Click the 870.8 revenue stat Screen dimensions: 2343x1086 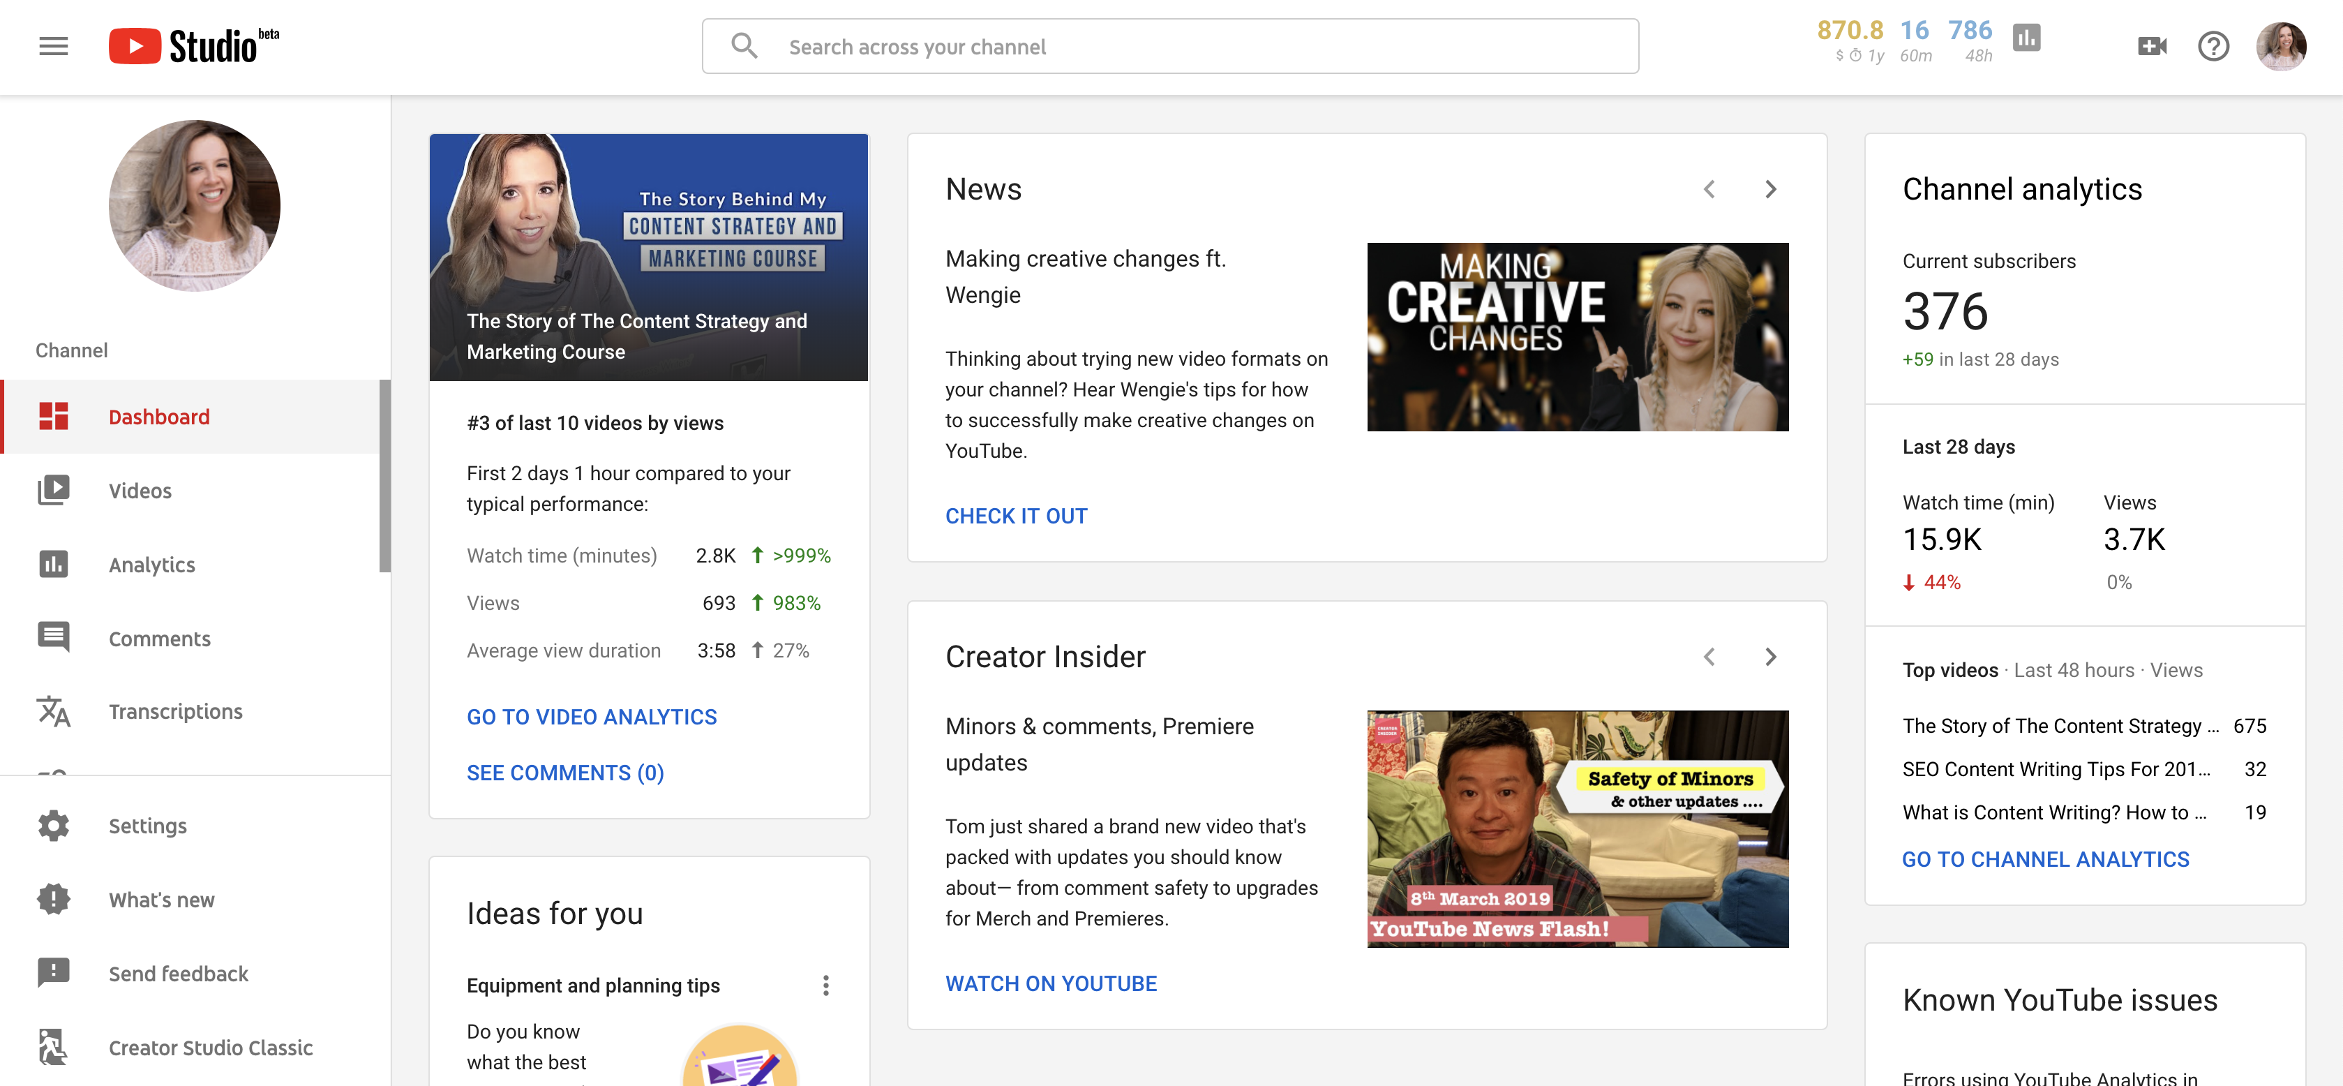1850,41
